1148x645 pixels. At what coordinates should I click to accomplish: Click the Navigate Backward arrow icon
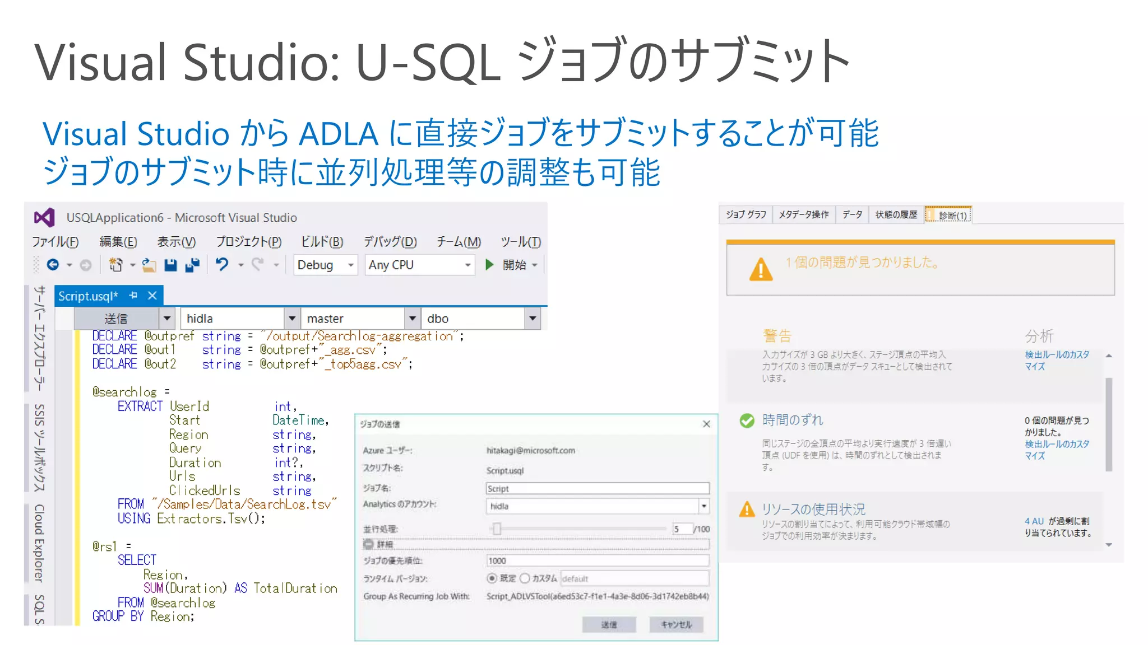point(53,265)
